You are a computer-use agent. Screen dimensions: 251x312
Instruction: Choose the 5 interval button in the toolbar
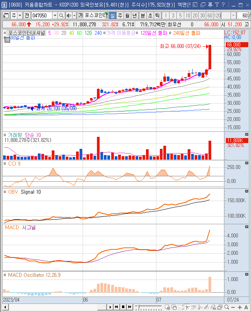[180, 15]
